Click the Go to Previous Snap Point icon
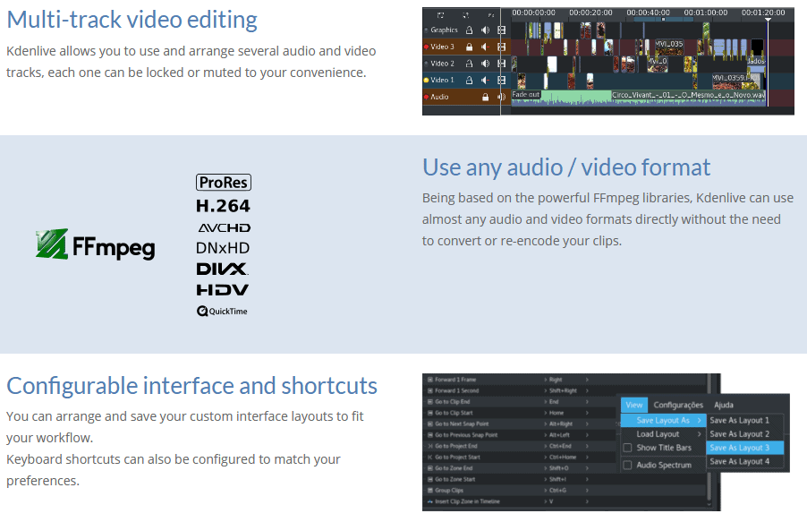 (430, 435)
